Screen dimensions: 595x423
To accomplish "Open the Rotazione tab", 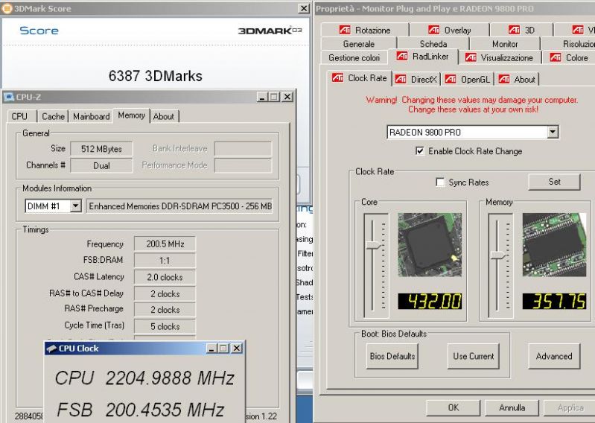I will point(365,30).
